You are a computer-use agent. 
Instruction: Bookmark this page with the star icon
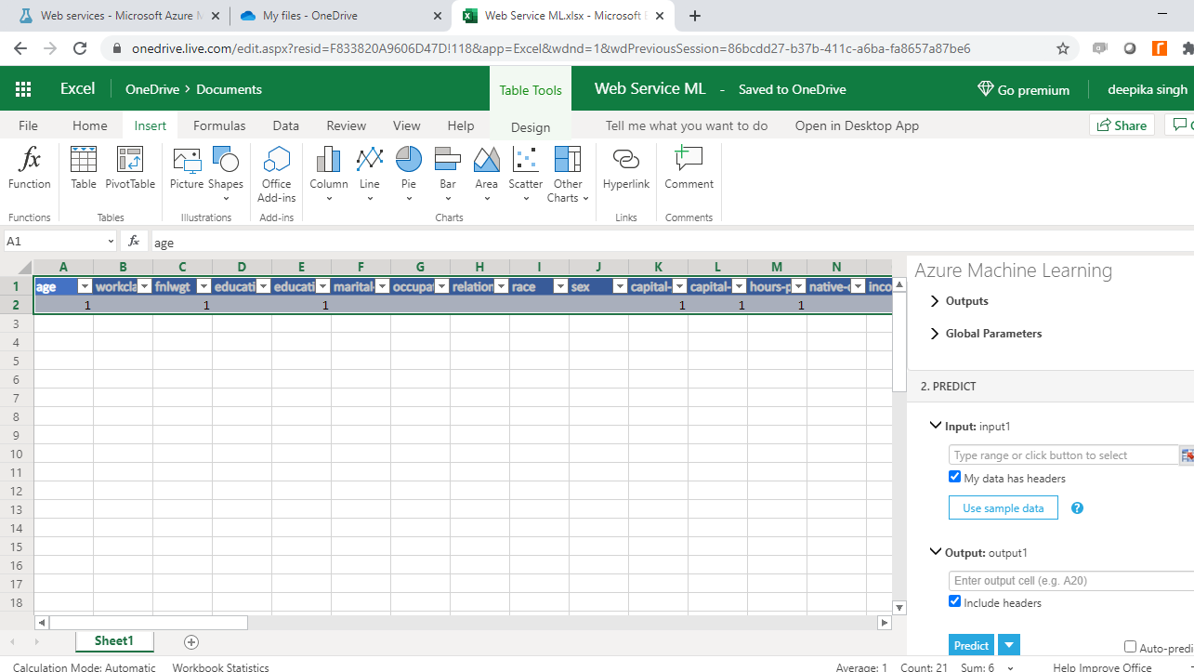pyautogui.click(x=1063, y=48)
